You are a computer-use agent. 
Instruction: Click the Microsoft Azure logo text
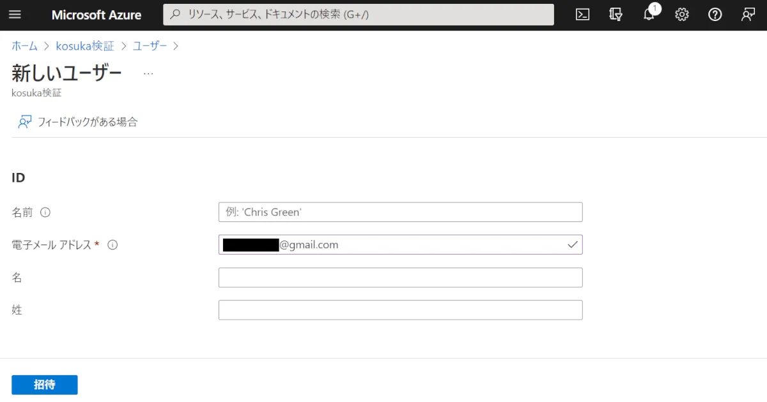(97, 15)
